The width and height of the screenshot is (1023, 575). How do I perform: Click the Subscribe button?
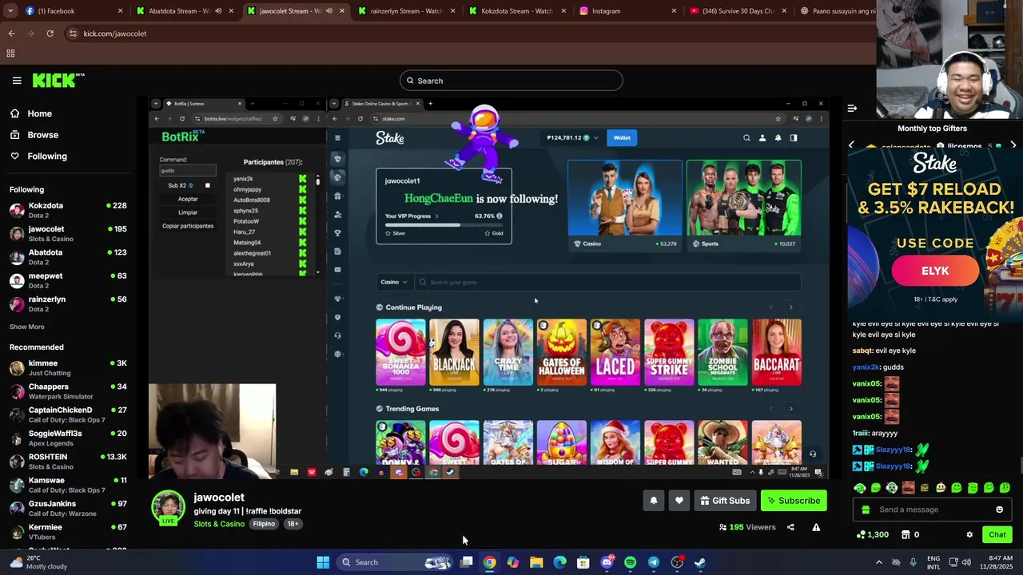794,501
